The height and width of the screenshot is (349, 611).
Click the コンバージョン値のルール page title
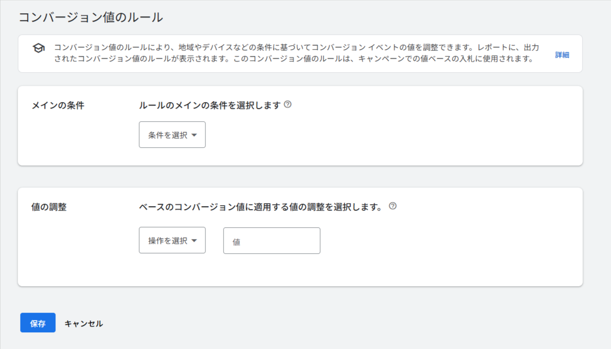pos(91,18)
